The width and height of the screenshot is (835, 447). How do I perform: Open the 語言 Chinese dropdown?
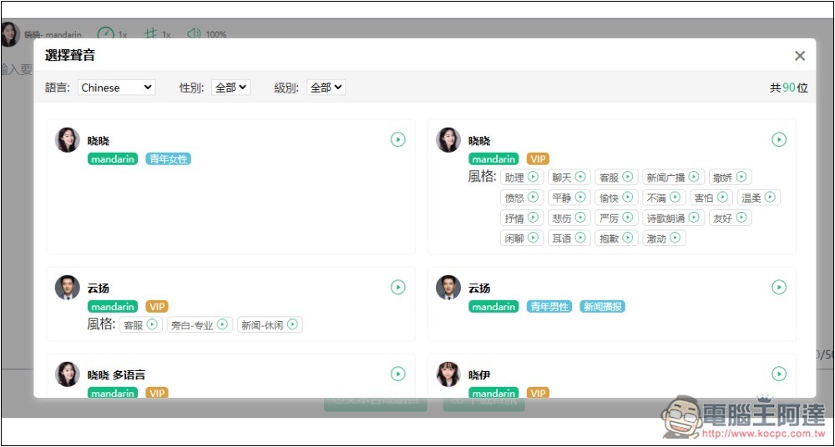click(116, 88)
